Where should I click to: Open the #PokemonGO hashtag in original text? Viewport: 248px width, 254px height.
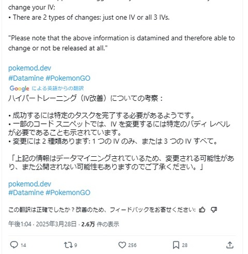click(x=68, y=78)
